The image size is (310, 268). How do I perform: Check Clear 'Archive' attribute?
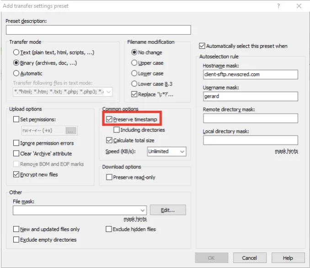pos(16,153)
